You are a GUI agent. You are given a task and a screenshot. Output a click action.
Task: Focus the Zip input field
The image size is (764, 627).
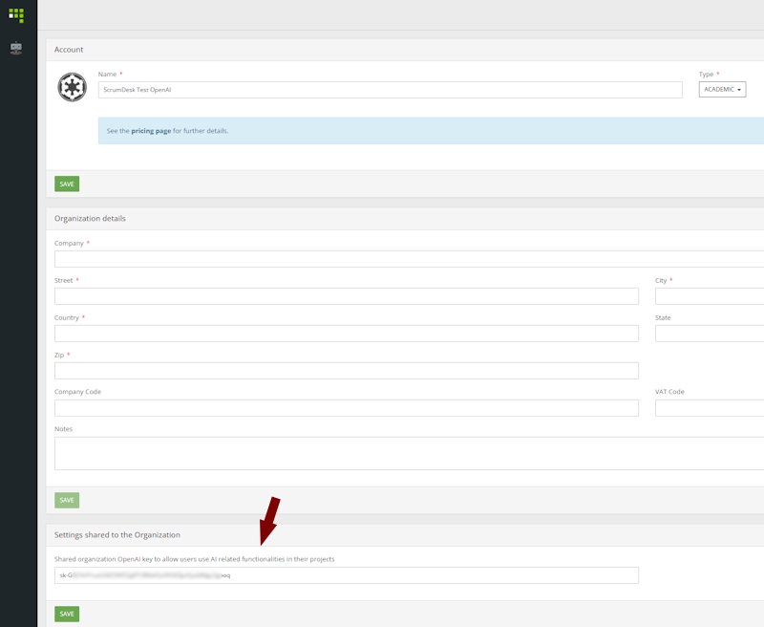tap(347, 371)
